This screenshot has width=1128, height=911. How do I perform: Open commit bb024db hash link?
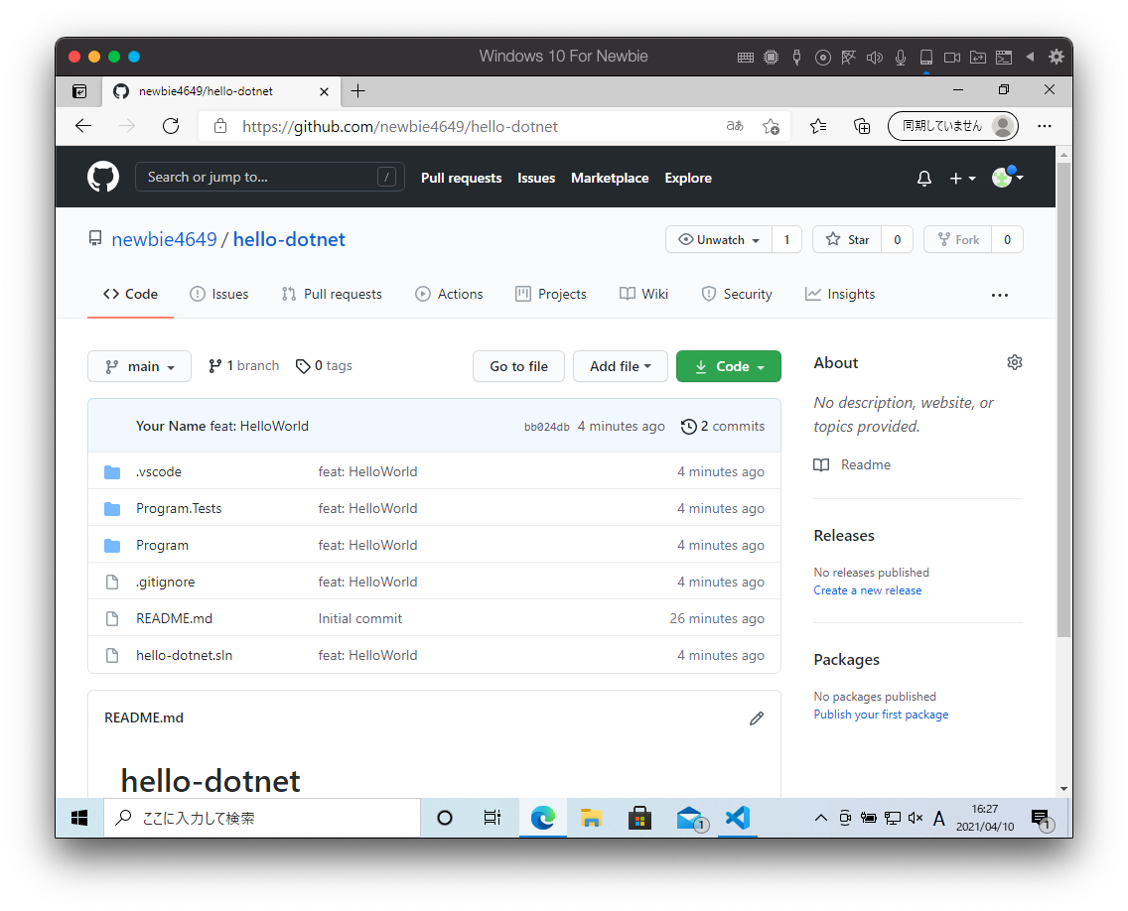coord(547,427)
